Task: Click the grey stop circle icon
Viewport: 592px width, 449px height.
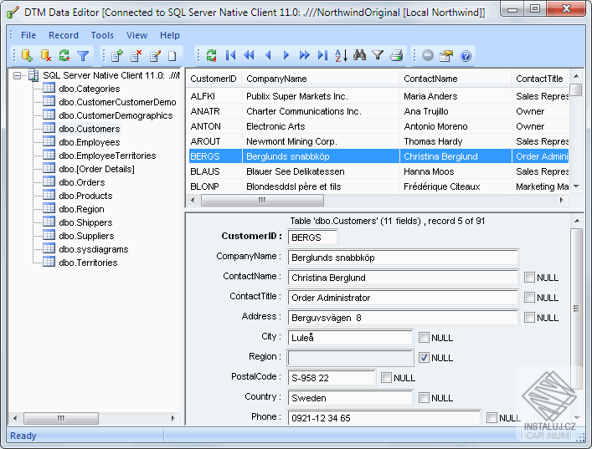Action: [x=428, y=55]
